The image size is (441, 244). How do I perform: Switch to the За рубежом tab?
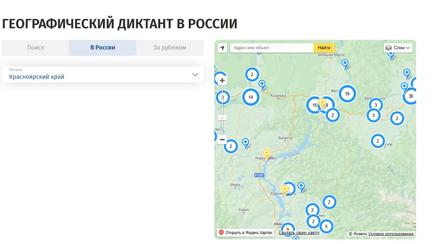click(x=170, y=48)
